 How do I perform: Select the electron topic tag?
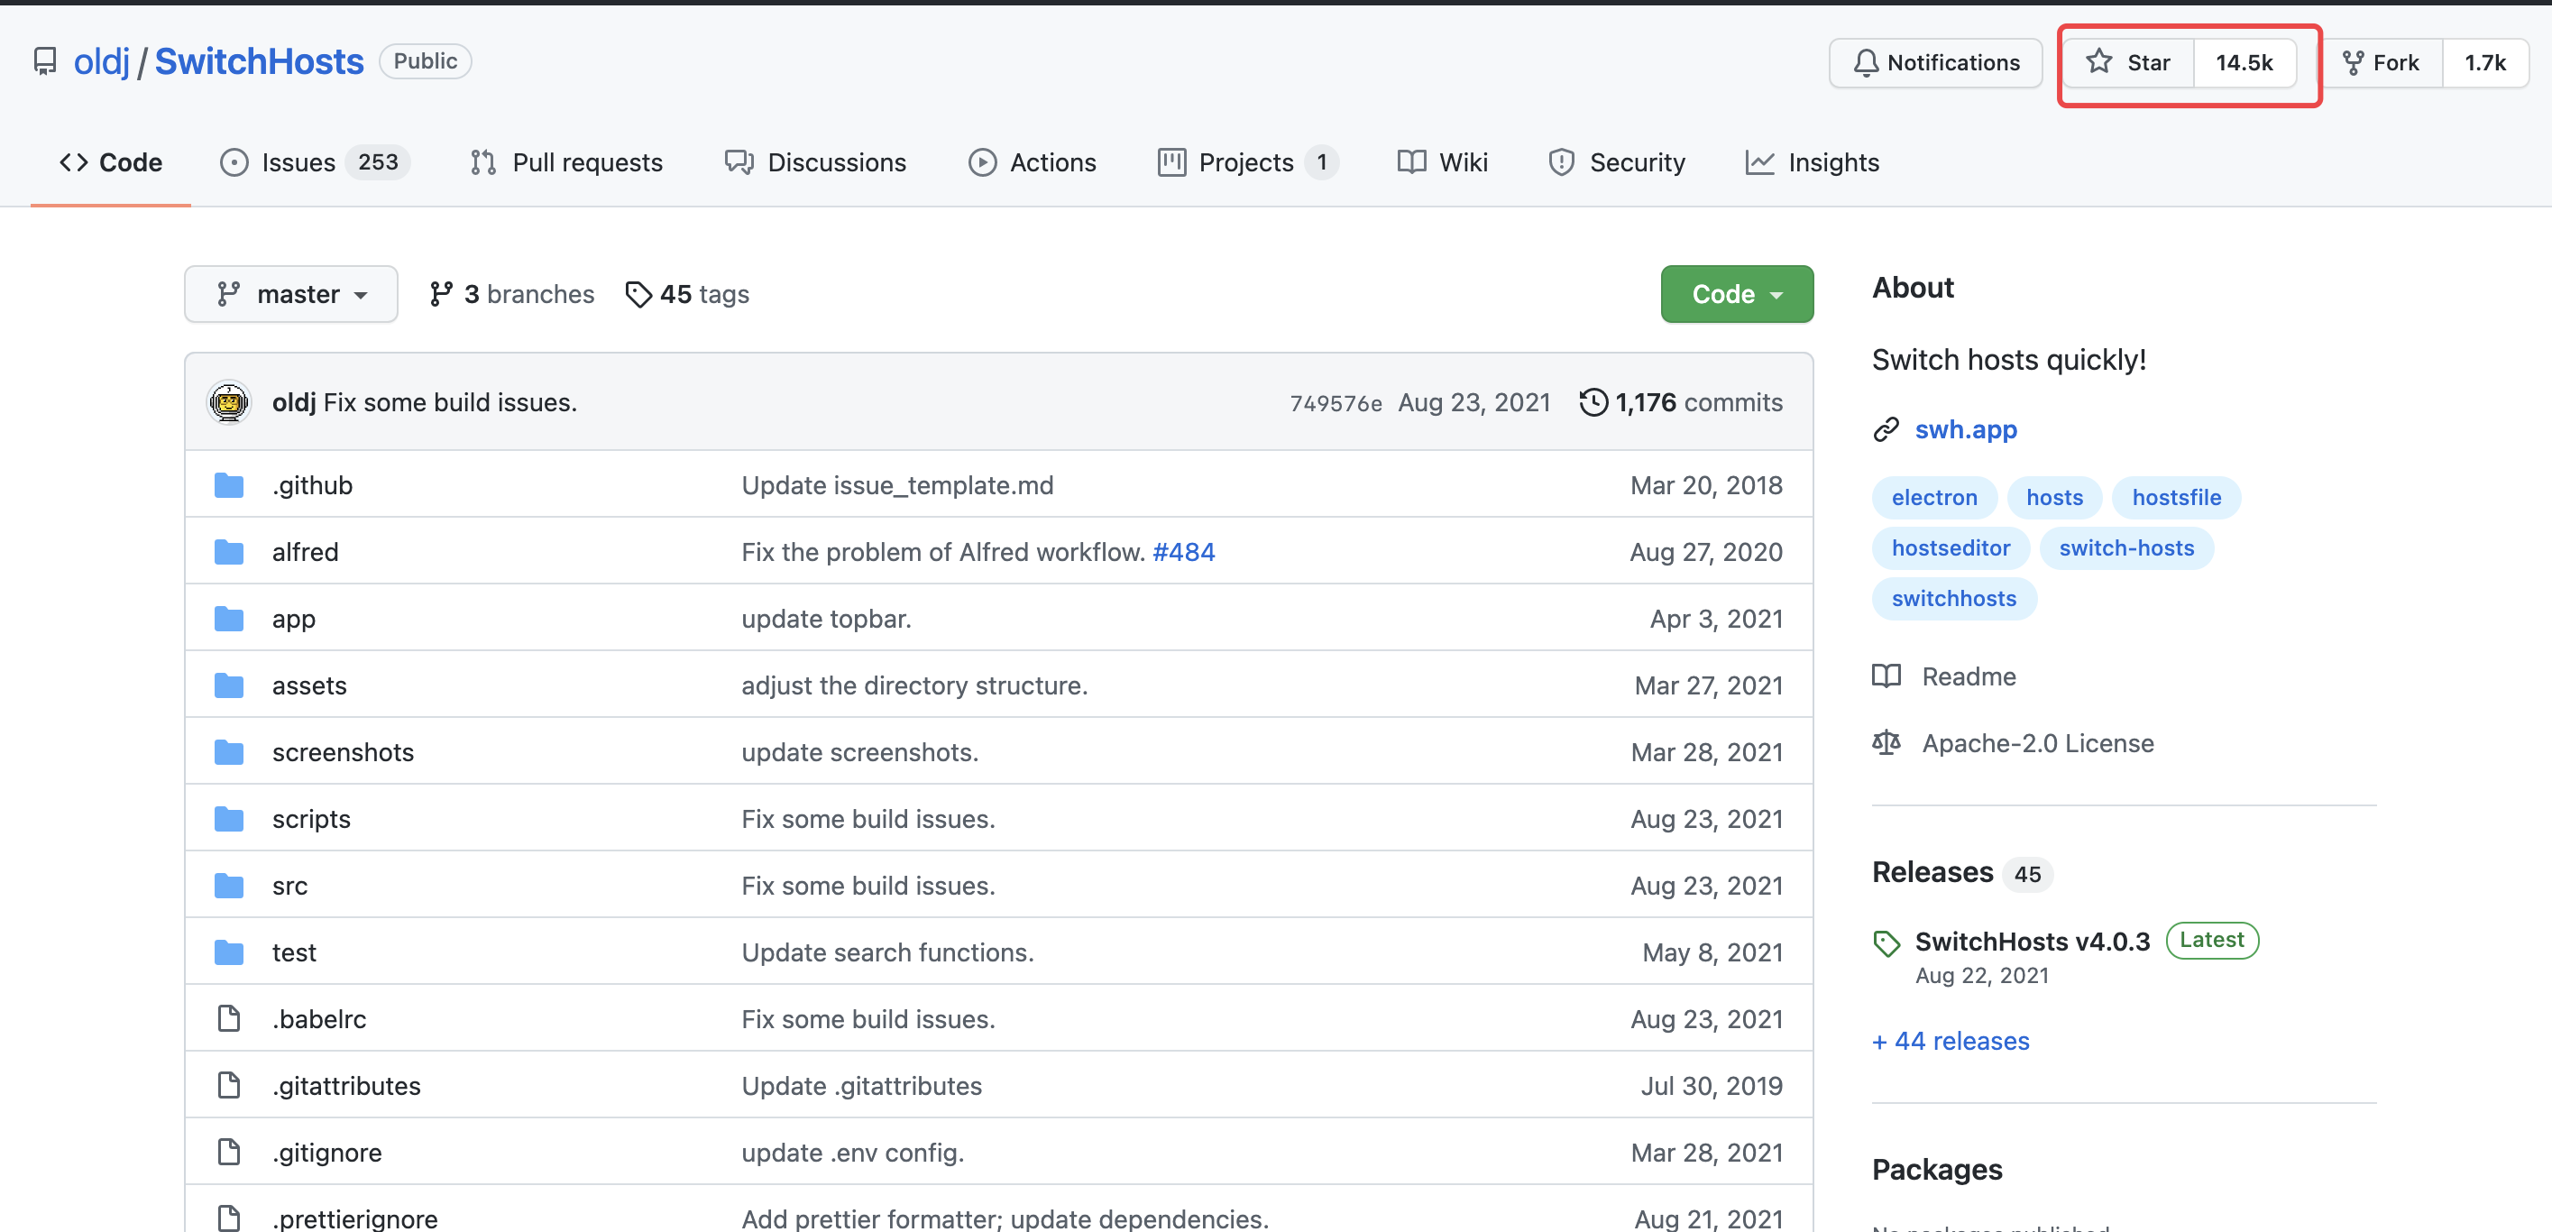click(1933, 498)
